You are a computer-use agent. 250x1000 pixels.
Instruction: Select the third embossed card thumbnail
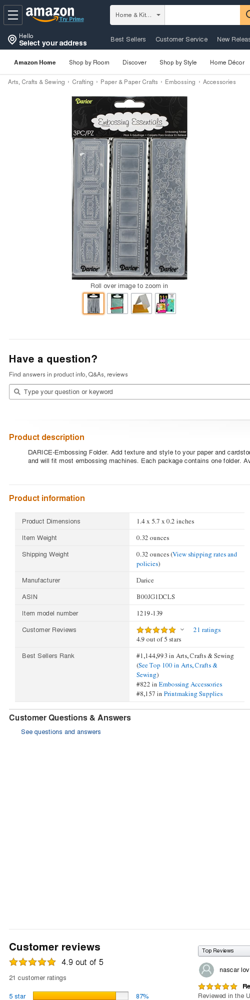tap(141, 303)
